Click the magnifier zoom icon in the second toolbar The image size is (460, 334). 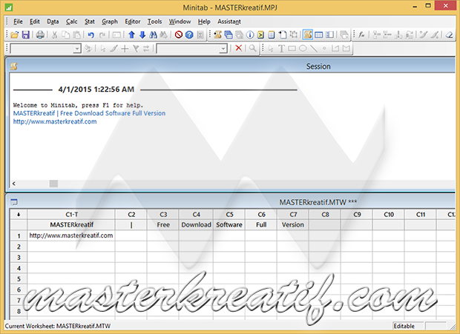pyautogui.click(x=252, y=48)
